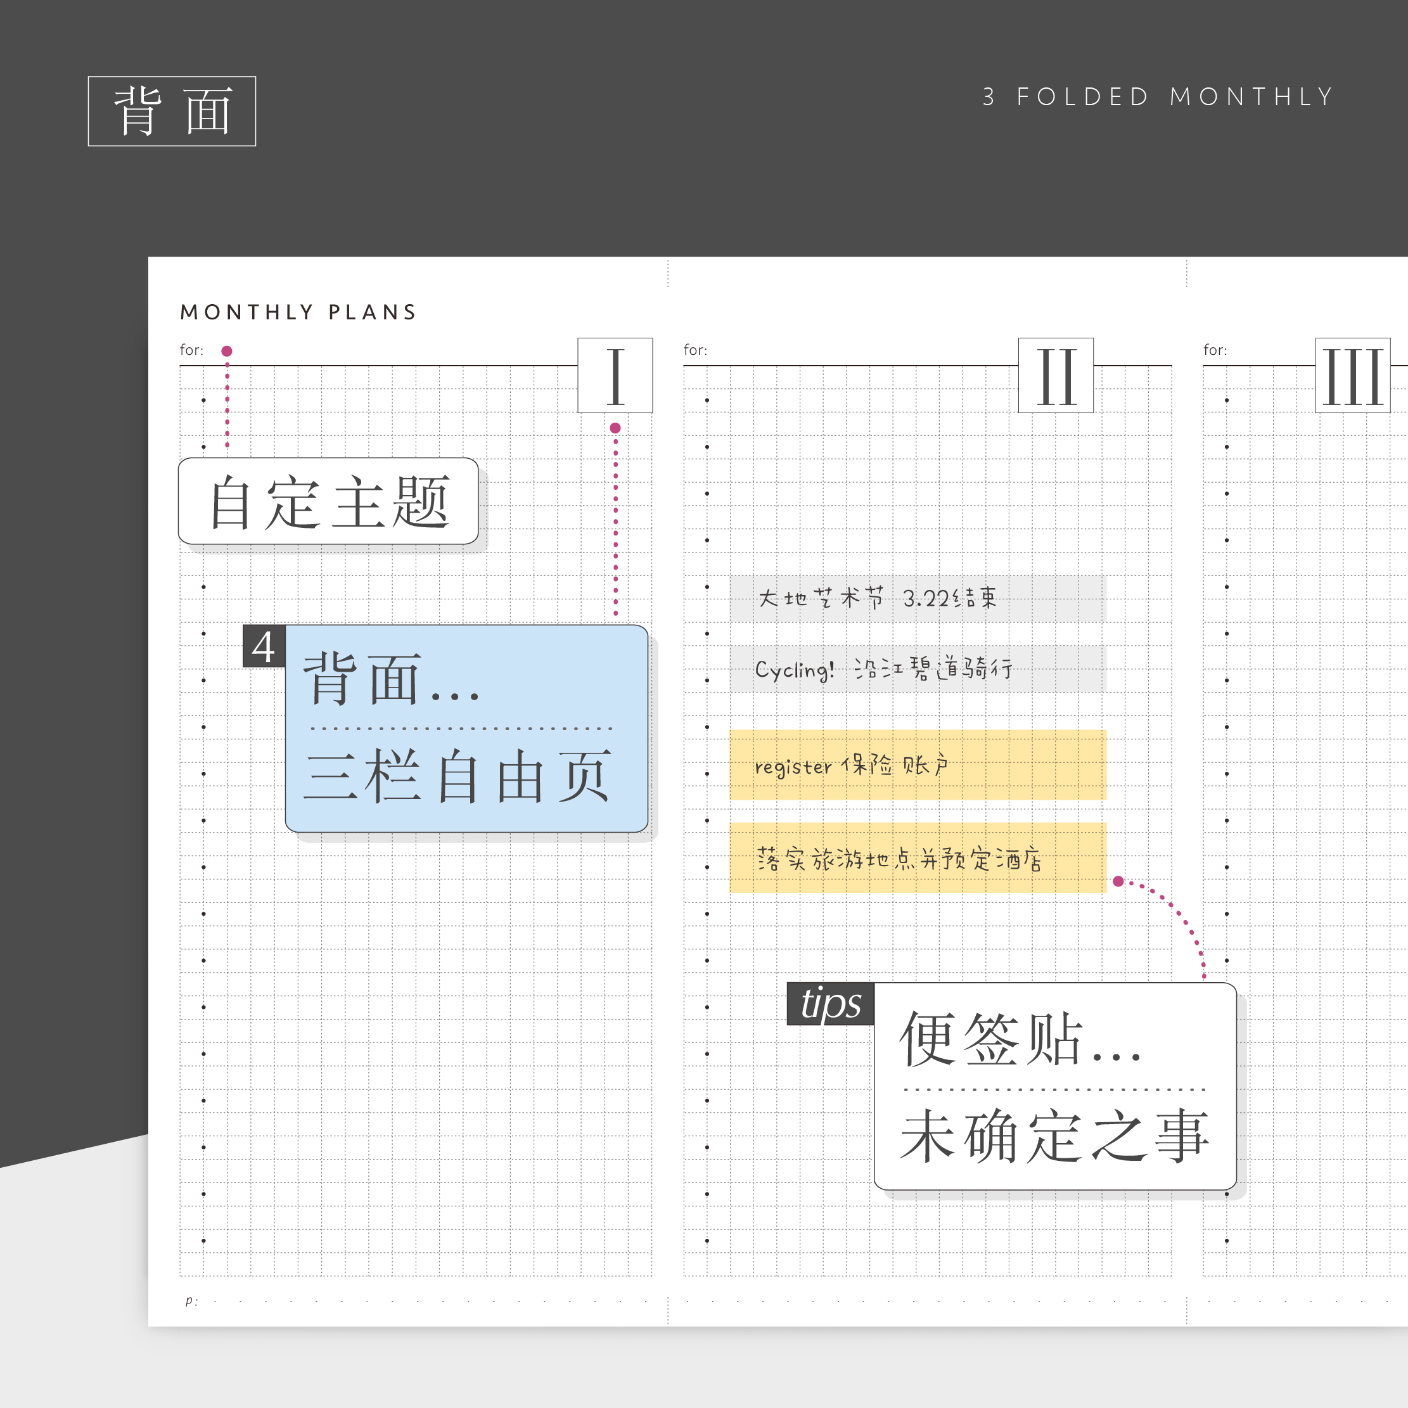
Task: Click the gray 大地艺术节 3.22 note
Action: point(917,598)
